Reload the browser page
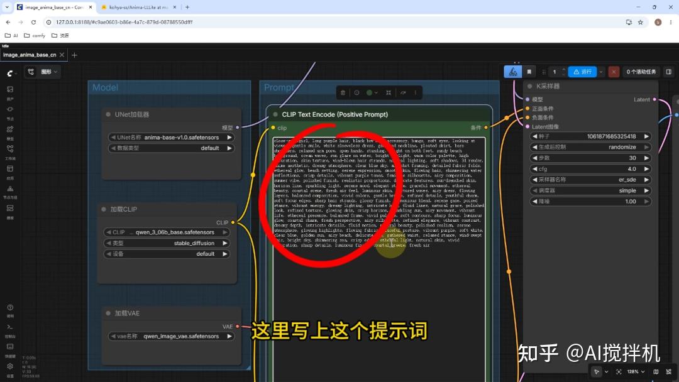The width and height of the screenshot is (679, 382). [x=33, y=22]
